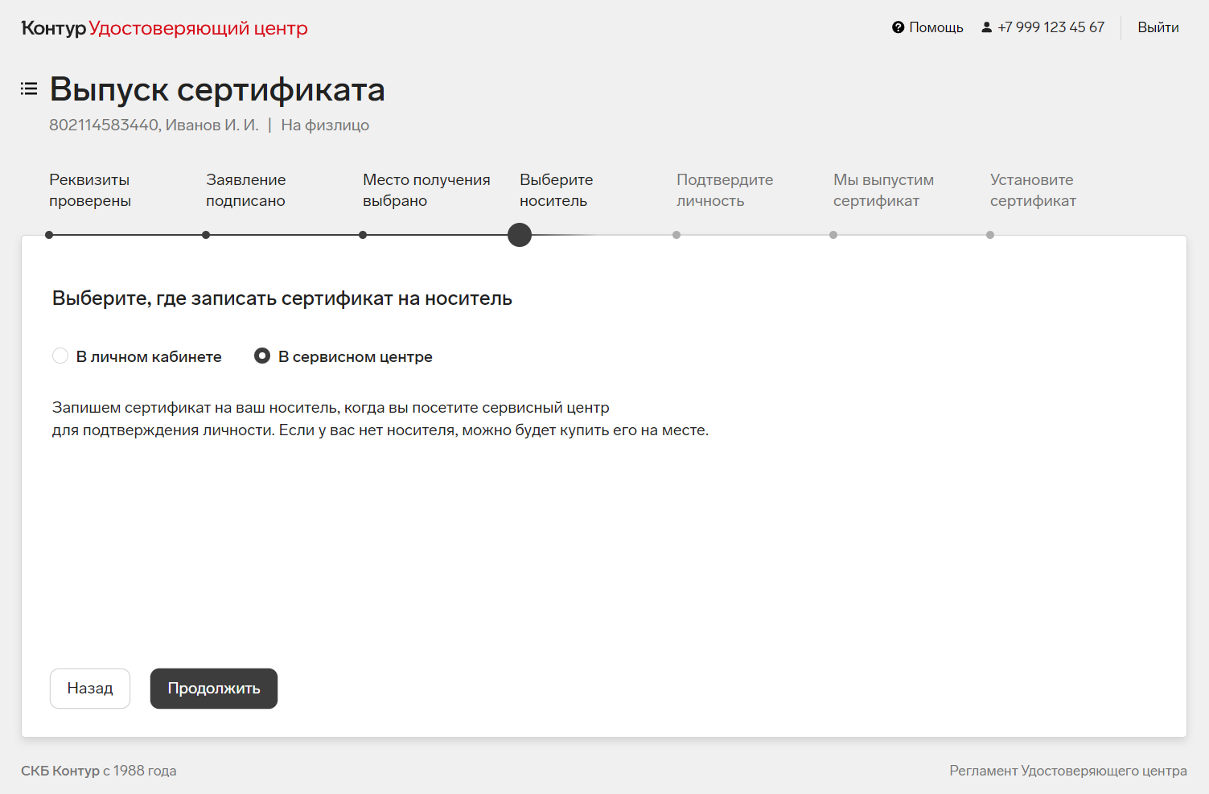This screenshot has width=1209, height=794.
Task: Click the Продолжить button
Action: 214,689
